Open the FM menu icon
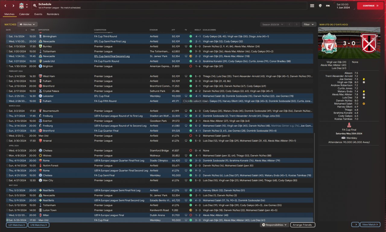This screenshot has height=232, width=386. 328,6
